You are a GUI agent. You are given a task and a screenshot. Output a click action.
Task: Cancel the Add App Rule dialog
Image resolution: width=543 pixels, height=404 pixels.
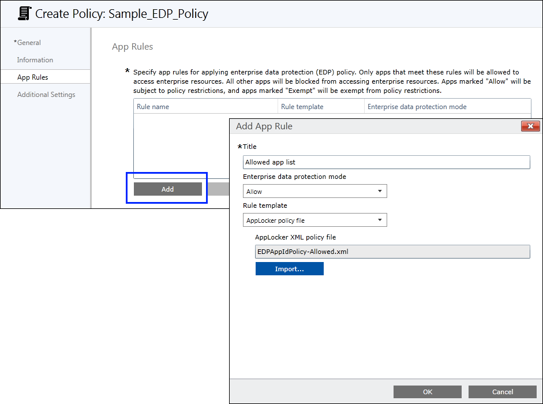502,392
